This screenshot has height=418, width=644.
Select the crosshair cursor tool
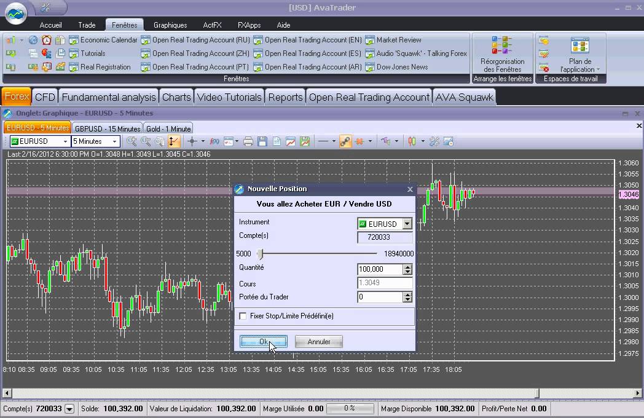click(192, 141)
